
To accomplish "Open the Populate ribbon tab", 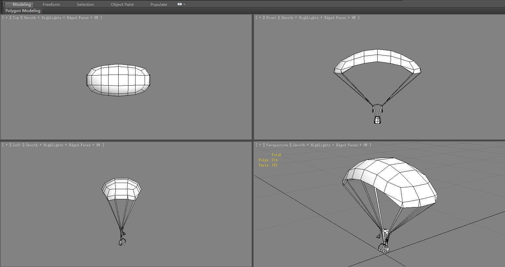I will click(x=159, y=4).
